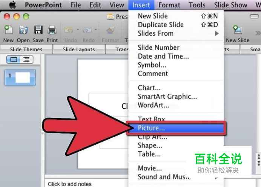
Task: Click the Redo toolbar icon
Action: [87, 30]
